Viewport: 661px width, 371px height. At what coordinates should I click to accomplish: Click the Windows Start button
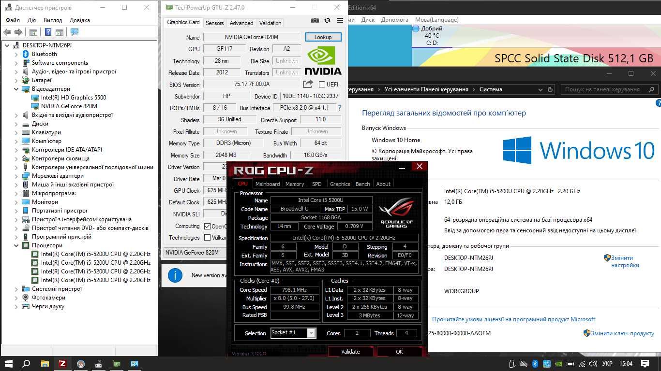8,364
